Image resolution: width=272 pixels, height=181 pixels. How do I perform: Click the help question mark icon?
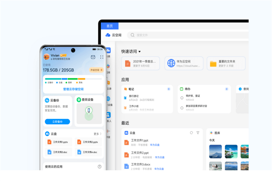coord(100,166)
